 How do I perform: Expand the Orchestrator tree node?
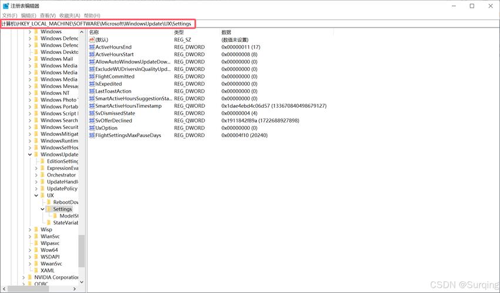pos(36,175)
